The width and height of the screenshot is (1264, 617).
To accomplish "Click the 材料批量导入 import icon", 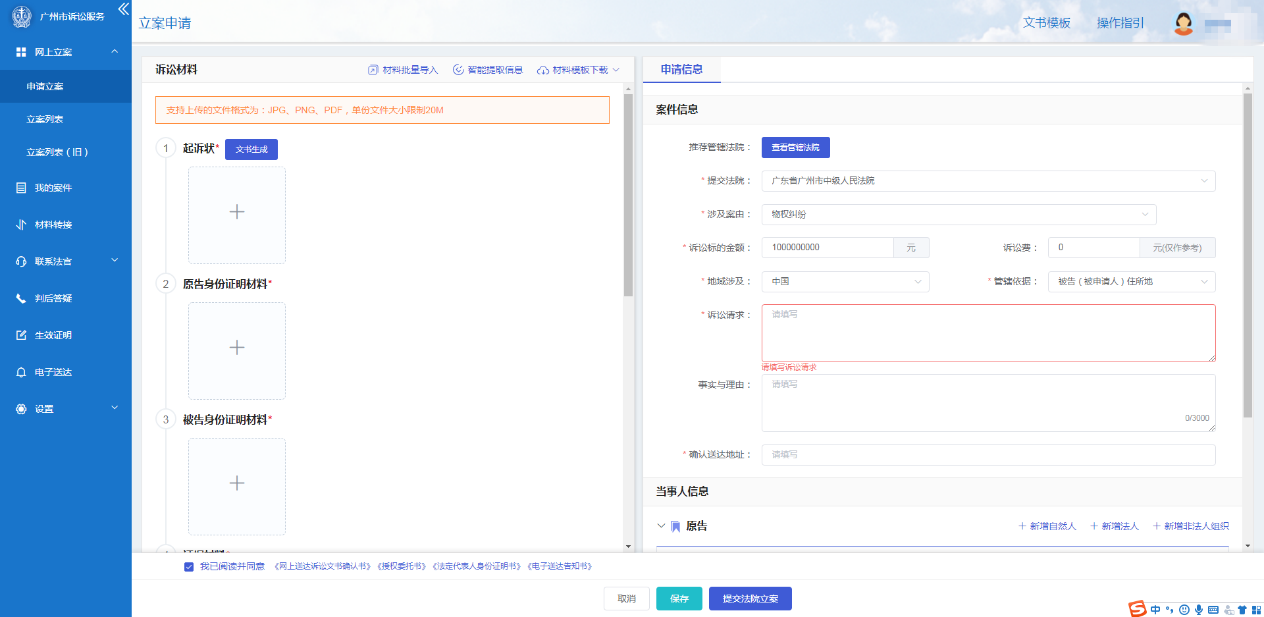I will click(x=373, y=70).
